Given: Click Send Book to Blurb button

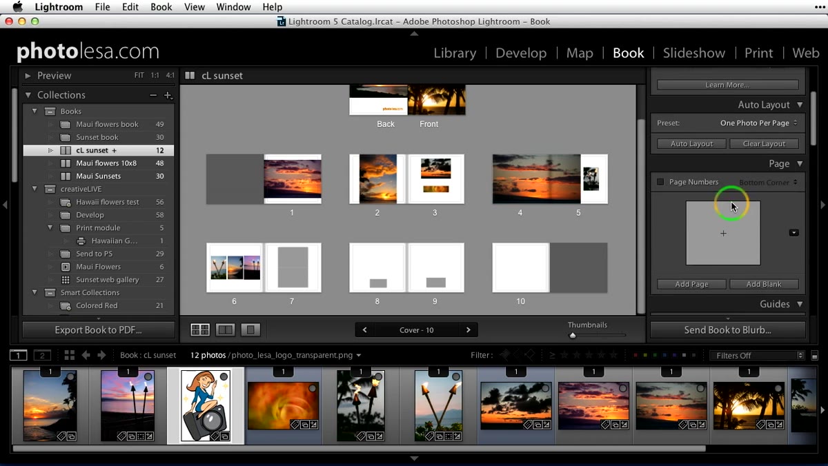Looking at the screenshot, I should tap(728, 330).
